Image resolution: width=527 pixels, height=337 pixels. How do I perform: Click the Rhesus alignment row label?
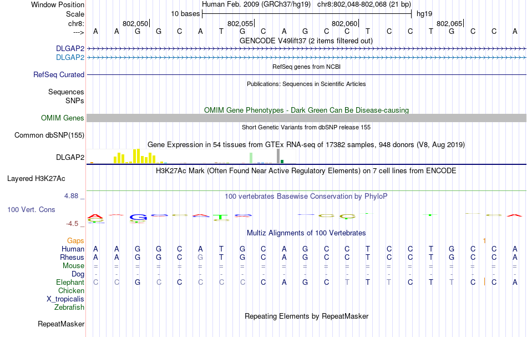click(x=72, y=257)
